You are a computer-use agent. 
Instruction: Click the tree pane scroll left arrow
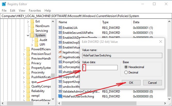pyautogui.click(x=3, y=103)
